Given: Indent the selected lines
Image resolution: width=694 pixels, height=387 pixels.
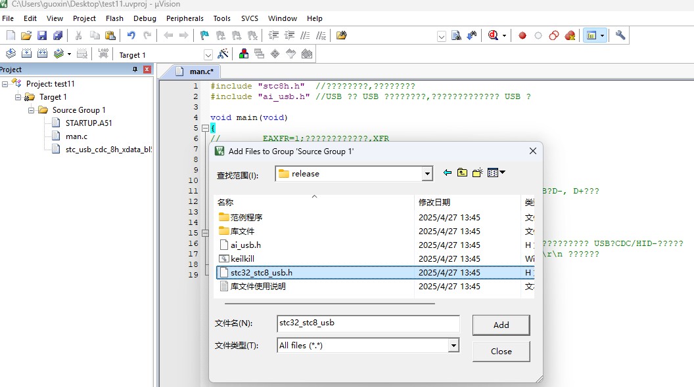Looking at the screenshot, I should (273, 35).
